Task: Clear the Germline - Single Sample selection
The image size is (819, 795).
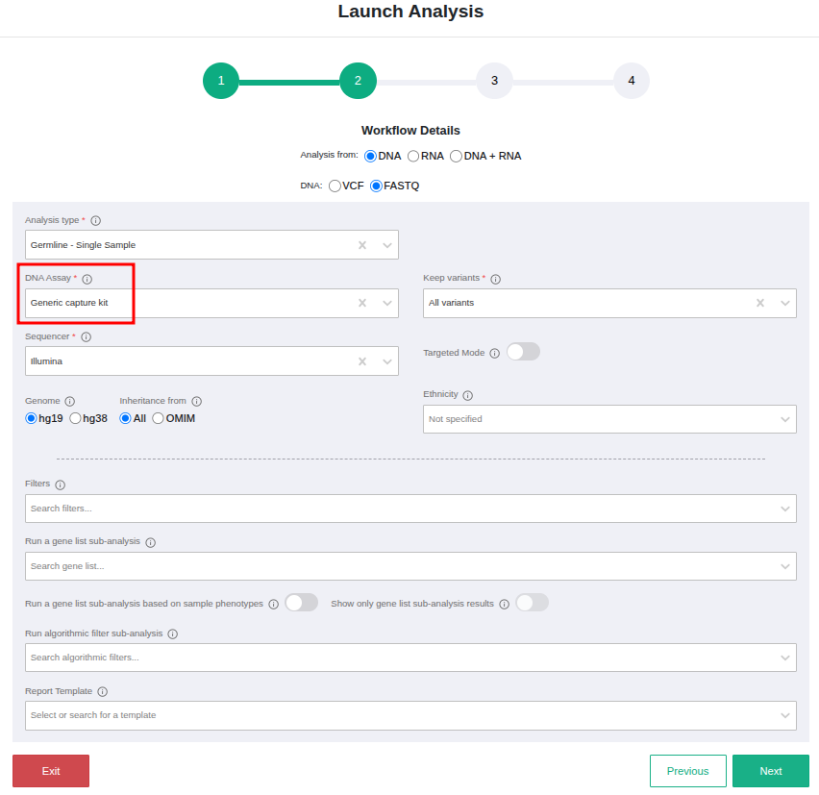Action: [x=362, y=245]
